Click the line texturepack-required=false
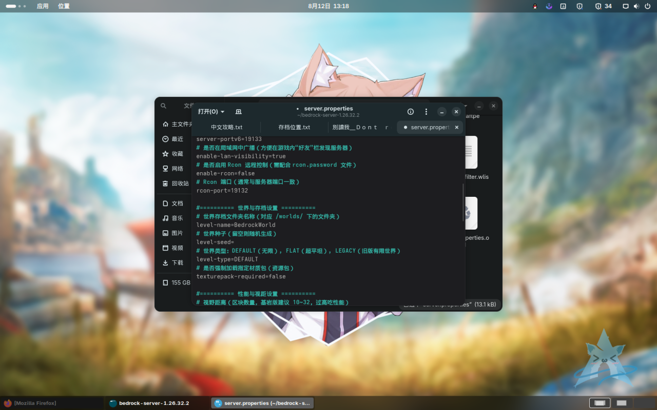The image size is (657, 410). click(x=241, y=277)
